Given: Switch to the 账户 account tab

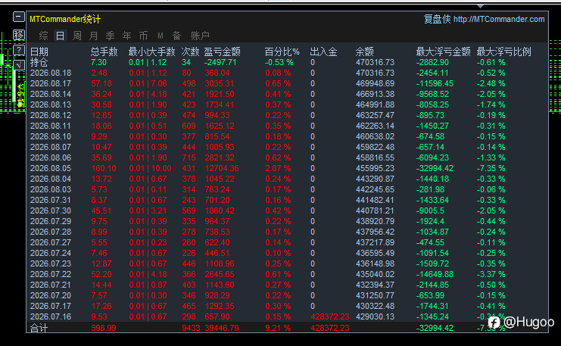Looking at the screenshot, I should (200, 36).
